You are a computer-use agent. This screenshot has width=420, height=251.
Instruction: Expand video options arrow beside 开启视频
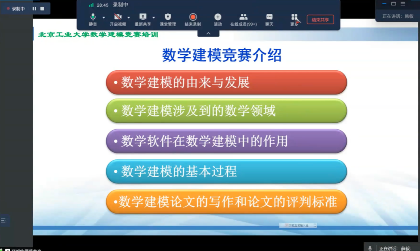click(129, 18)
